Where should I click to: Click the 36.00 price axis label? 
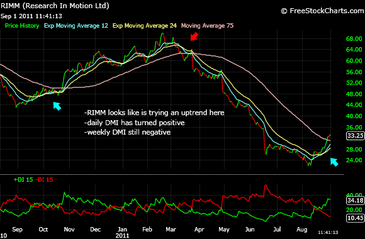[x=354, y=127]
